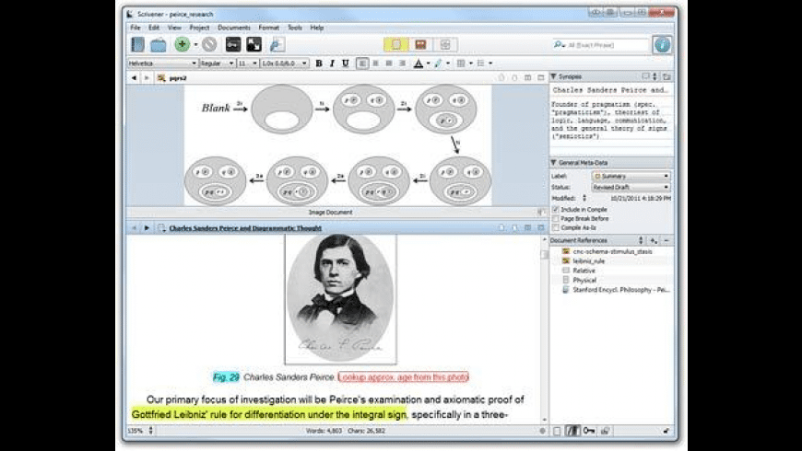The height and width of the screenshot is (451, 802).
Task: Center align text
Action: pyautogui.click(x=375, y=64)
